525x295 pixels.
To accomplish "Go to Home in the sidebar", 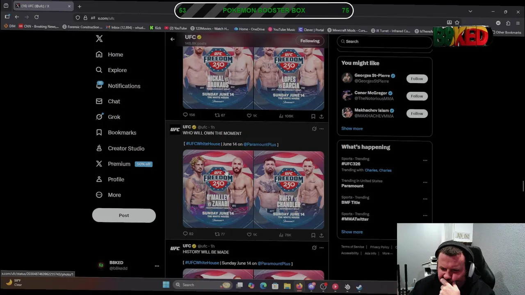I will coord(110,54).
